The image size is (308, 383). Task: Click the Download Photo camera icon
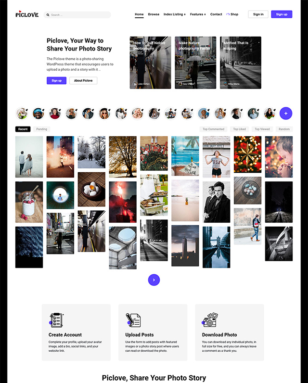210,320
